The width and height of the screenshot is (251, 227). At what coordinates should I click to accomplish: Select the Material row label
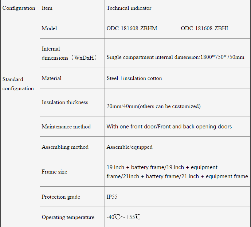52,78
